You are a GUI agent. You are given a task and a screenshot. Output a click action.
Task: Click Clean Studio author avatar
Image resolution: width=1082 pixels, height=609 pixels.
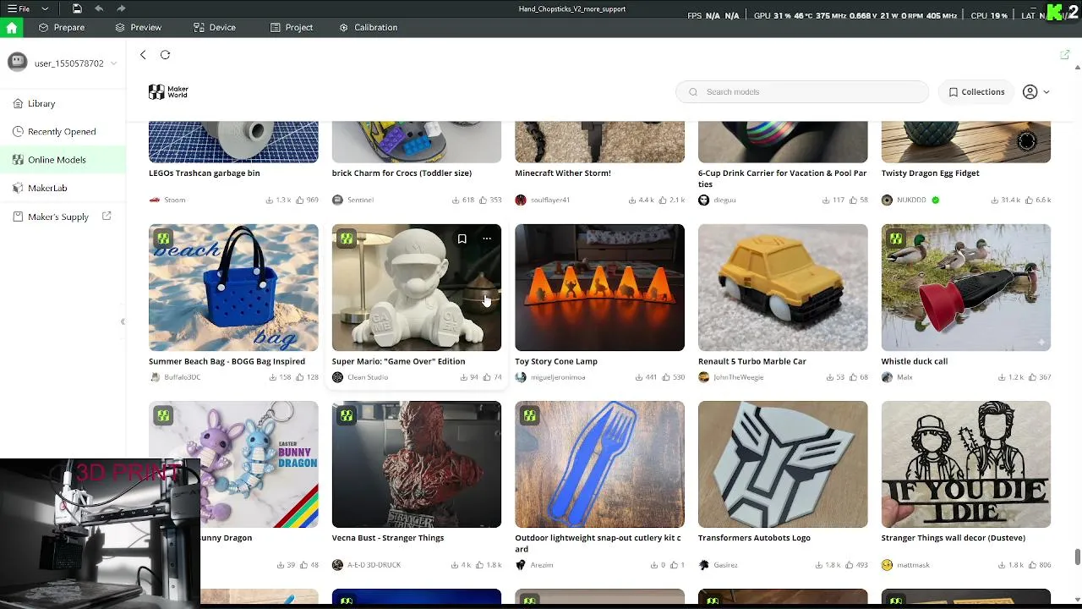[x=337, y=377]
